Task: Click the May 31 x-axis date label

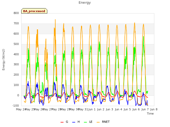Action: coord(83,109)
